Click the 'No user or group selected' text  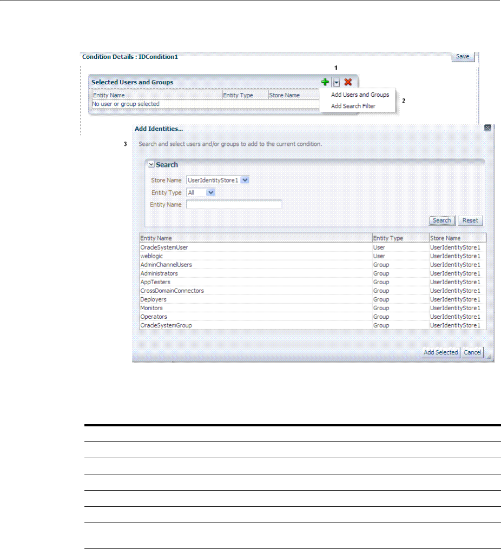tap(126, 104)
